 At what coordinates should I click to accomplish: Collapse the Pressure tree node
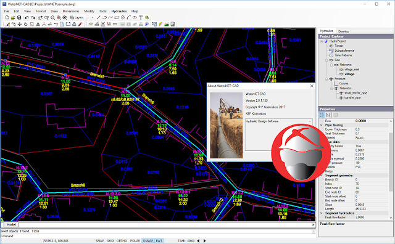326,79
